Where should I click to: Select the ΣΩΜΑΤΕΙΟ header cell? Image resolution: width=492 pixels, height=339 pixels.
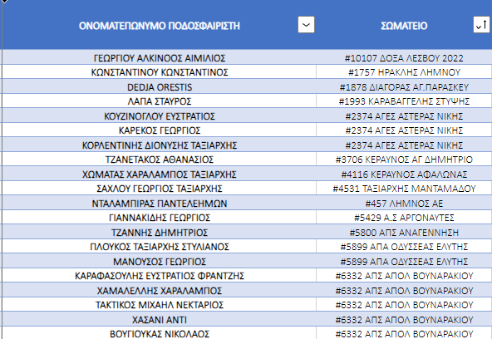[404, 24]
